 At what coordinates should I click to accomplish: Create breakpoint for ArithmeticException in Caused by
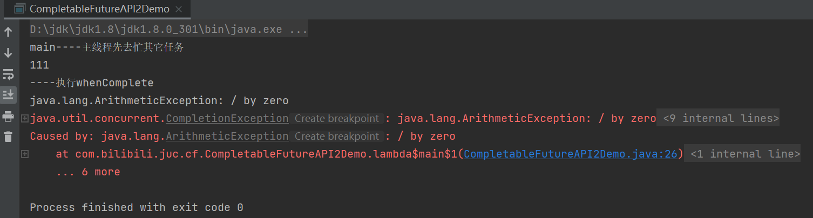(337, 137)
